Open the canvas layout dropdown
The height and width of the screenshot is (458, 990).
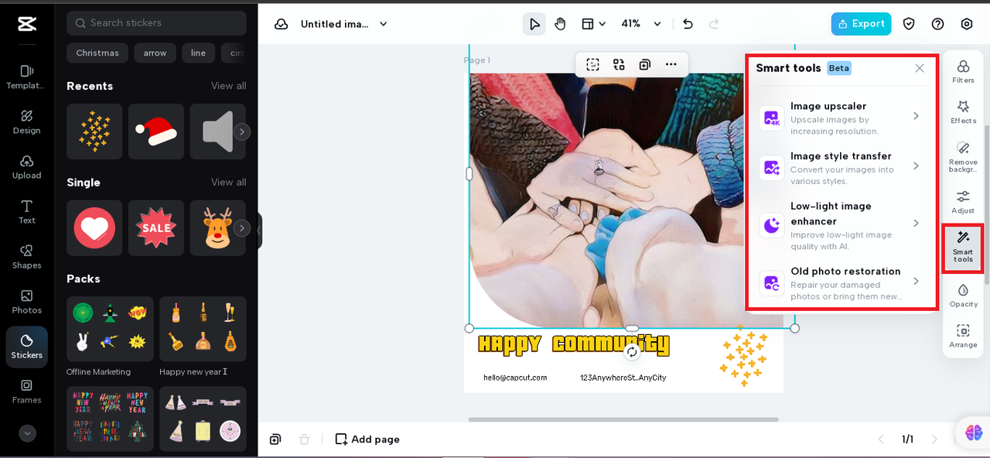pos(593,24)
